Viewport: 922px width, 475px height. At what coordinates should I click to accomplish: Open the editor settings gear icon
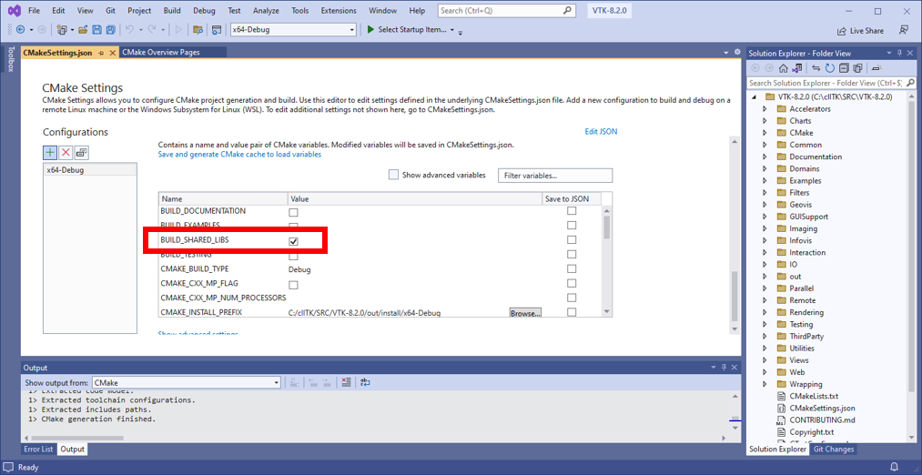point(736,52)
